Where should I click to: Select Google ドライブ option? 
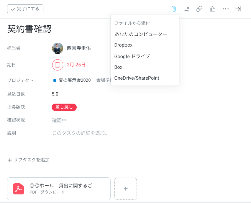tap(132, 56)
